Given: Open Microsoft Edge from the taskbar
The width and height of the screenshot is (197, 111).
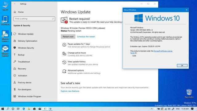Looking at the screenshot, I should pos(24,109).
